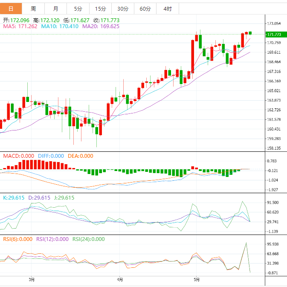This screenshot has height=287, width=287.
Task: Switch to the 4时 four-hour tab
Action: pos(167,9)
